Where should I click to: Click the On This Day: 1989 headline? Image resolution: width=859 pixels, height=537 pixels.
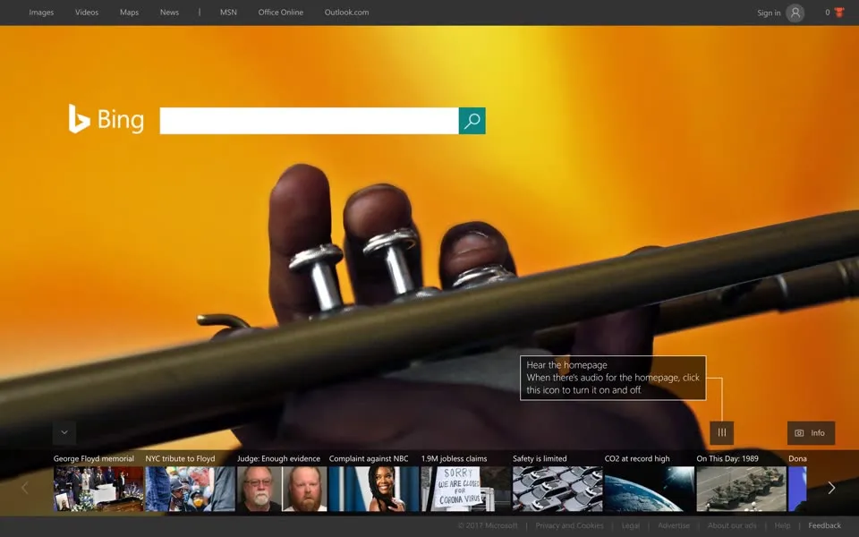point(727,458)
